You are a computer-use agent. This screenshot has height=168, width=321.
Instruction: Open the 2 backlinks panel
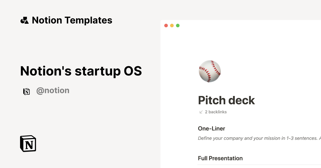click(216, 112)
